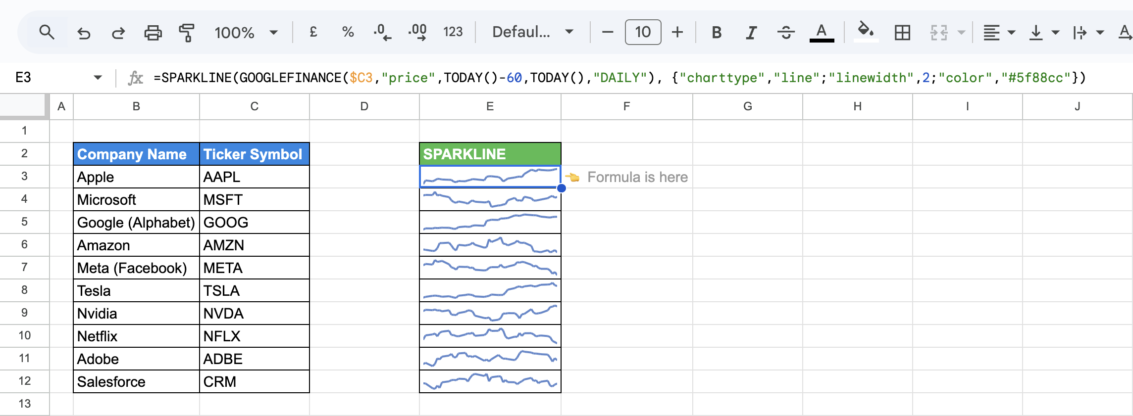Click the Microsoft row sparkline chart
This screenshot has width=1133, height=416.
[x=490, y=199]
